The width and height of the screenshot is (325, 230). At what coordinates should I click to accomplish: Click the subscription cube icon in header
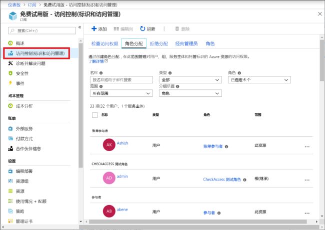[13, 16]
